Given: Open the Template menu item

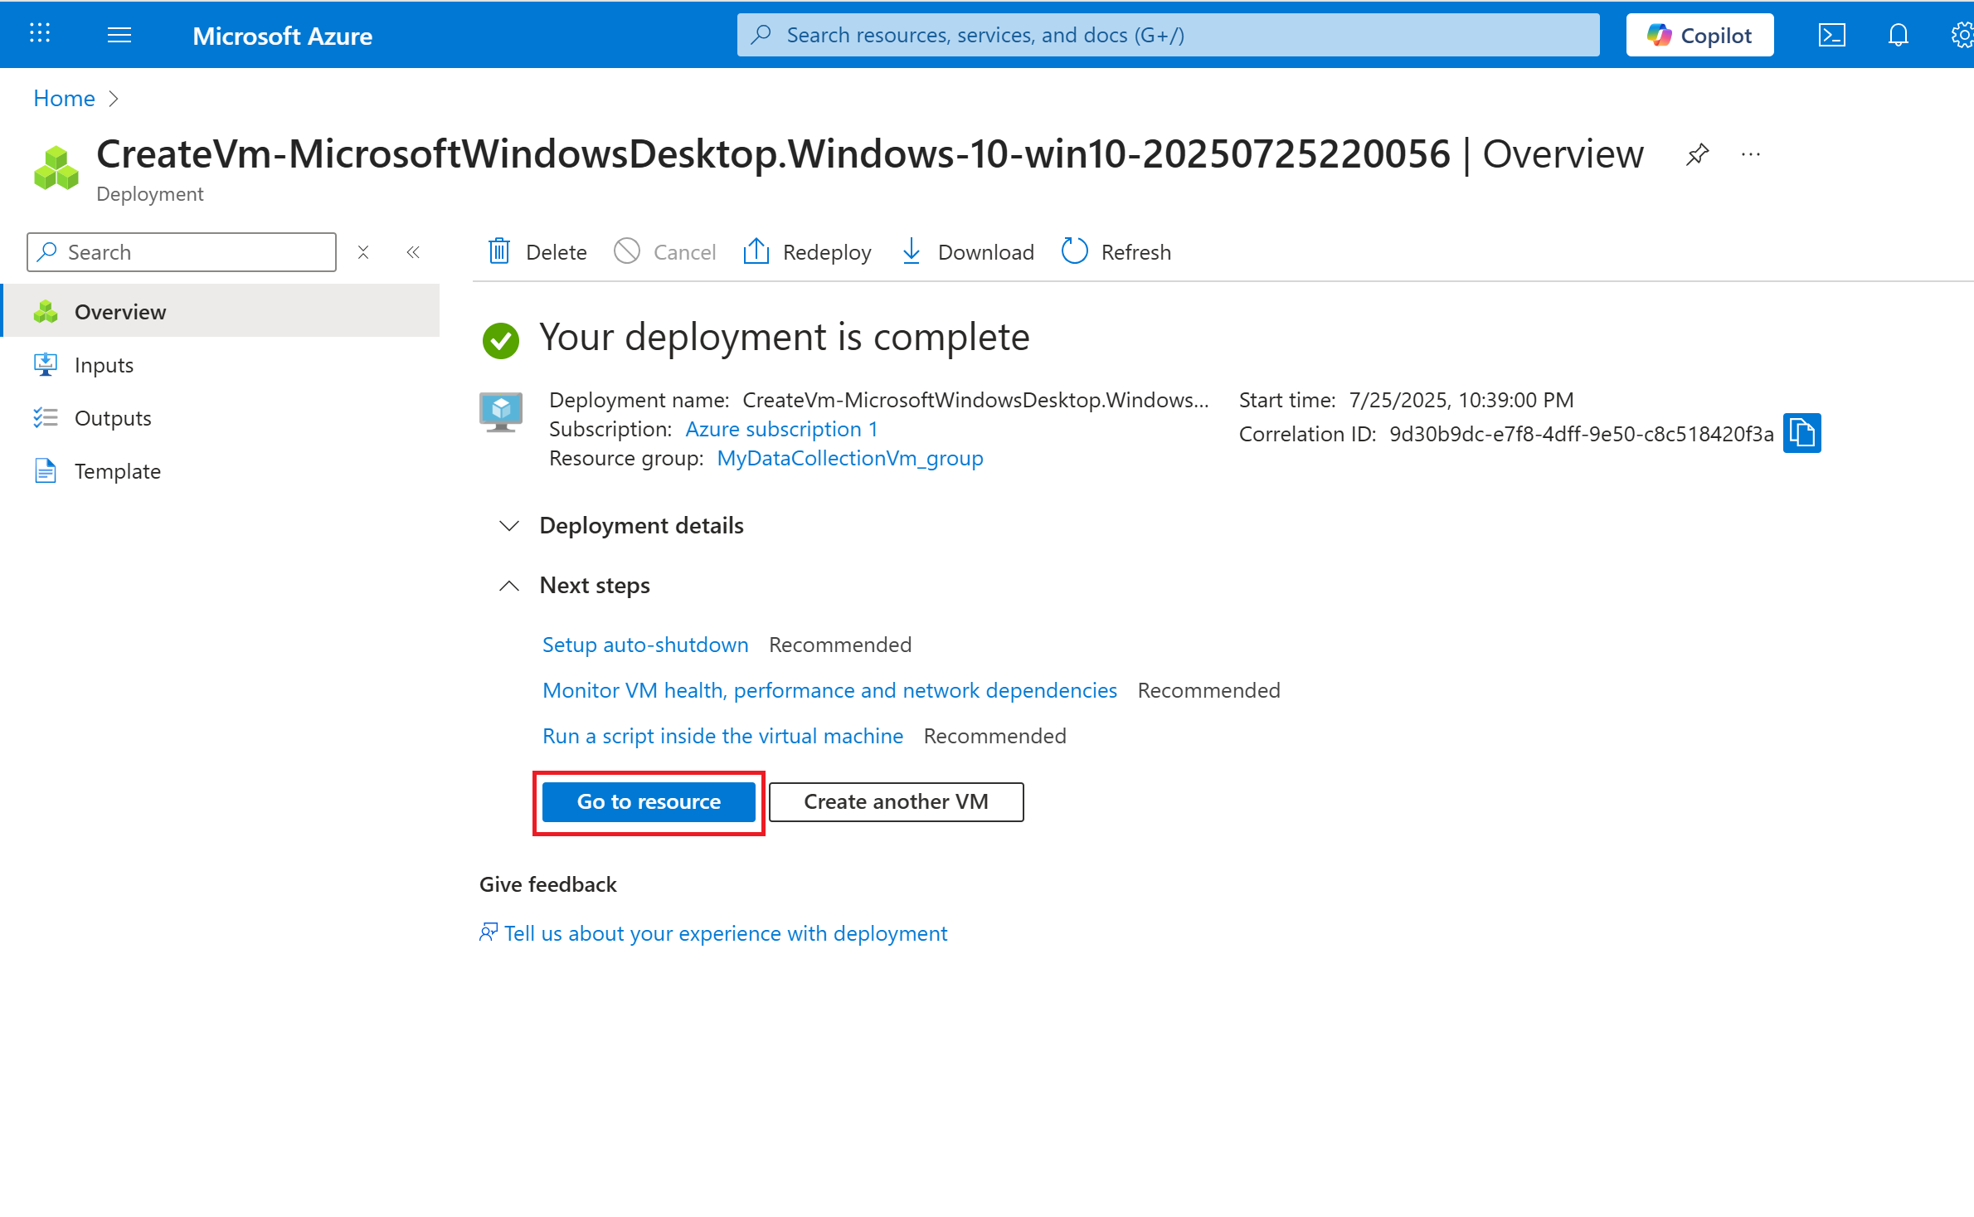Looking at the screenshot, I should (117, 471).
